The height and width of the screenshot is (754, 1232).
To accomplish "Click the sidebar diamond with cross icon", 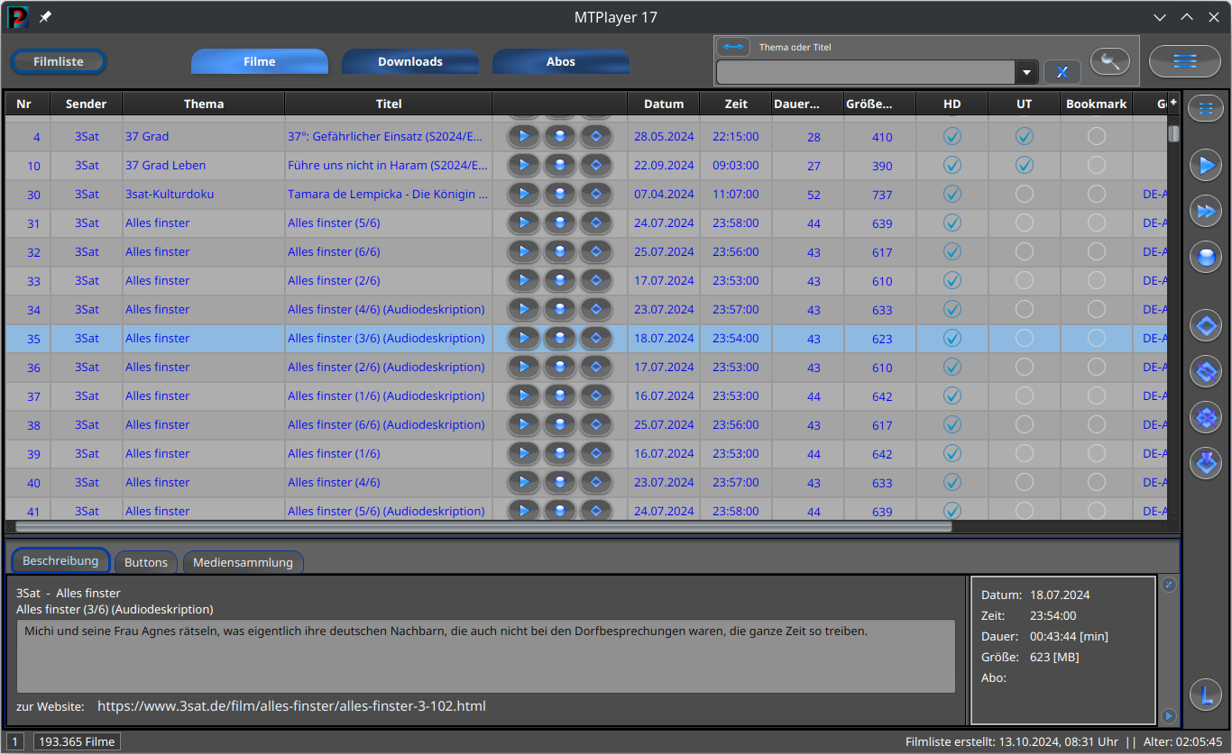I will pyautogui.click(x=1206, y=417).
